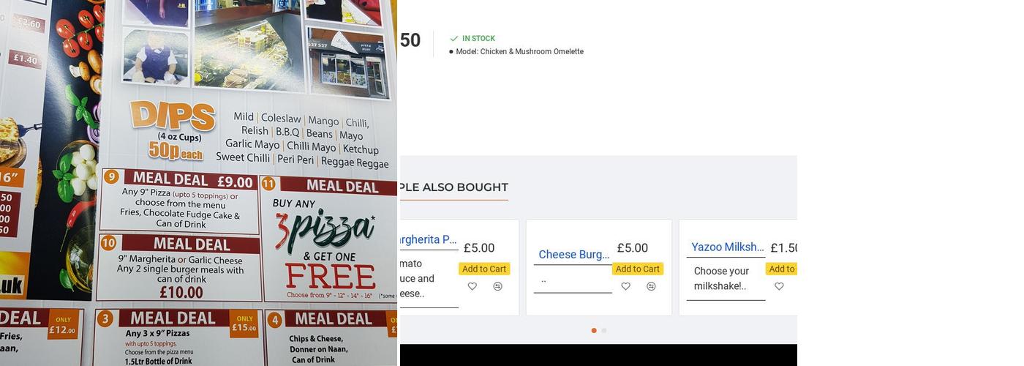Image resolution: width=1024 pixels, height=366 pixels.
Task: Add Margherita Pizza to cart
Action: 483,269
